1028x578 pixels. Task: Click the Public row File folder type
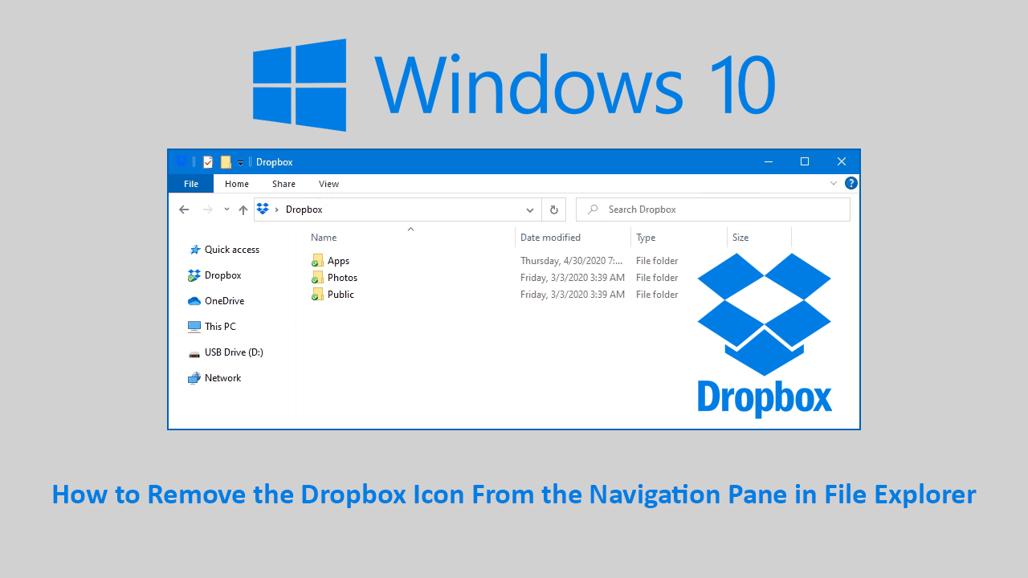tap(657, 295)
